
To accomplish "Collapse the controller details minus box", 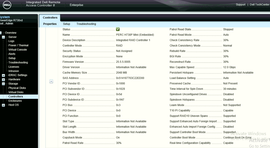I will click(x=51, y=81).
